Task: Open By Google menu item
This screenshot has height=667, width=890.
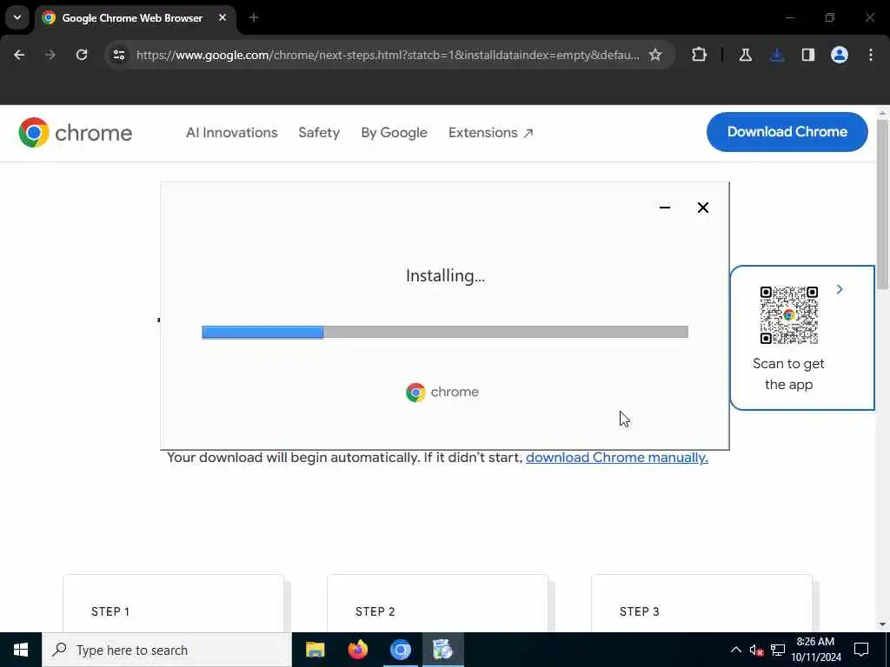Action: pyautogui.click(x=394, y=133)
